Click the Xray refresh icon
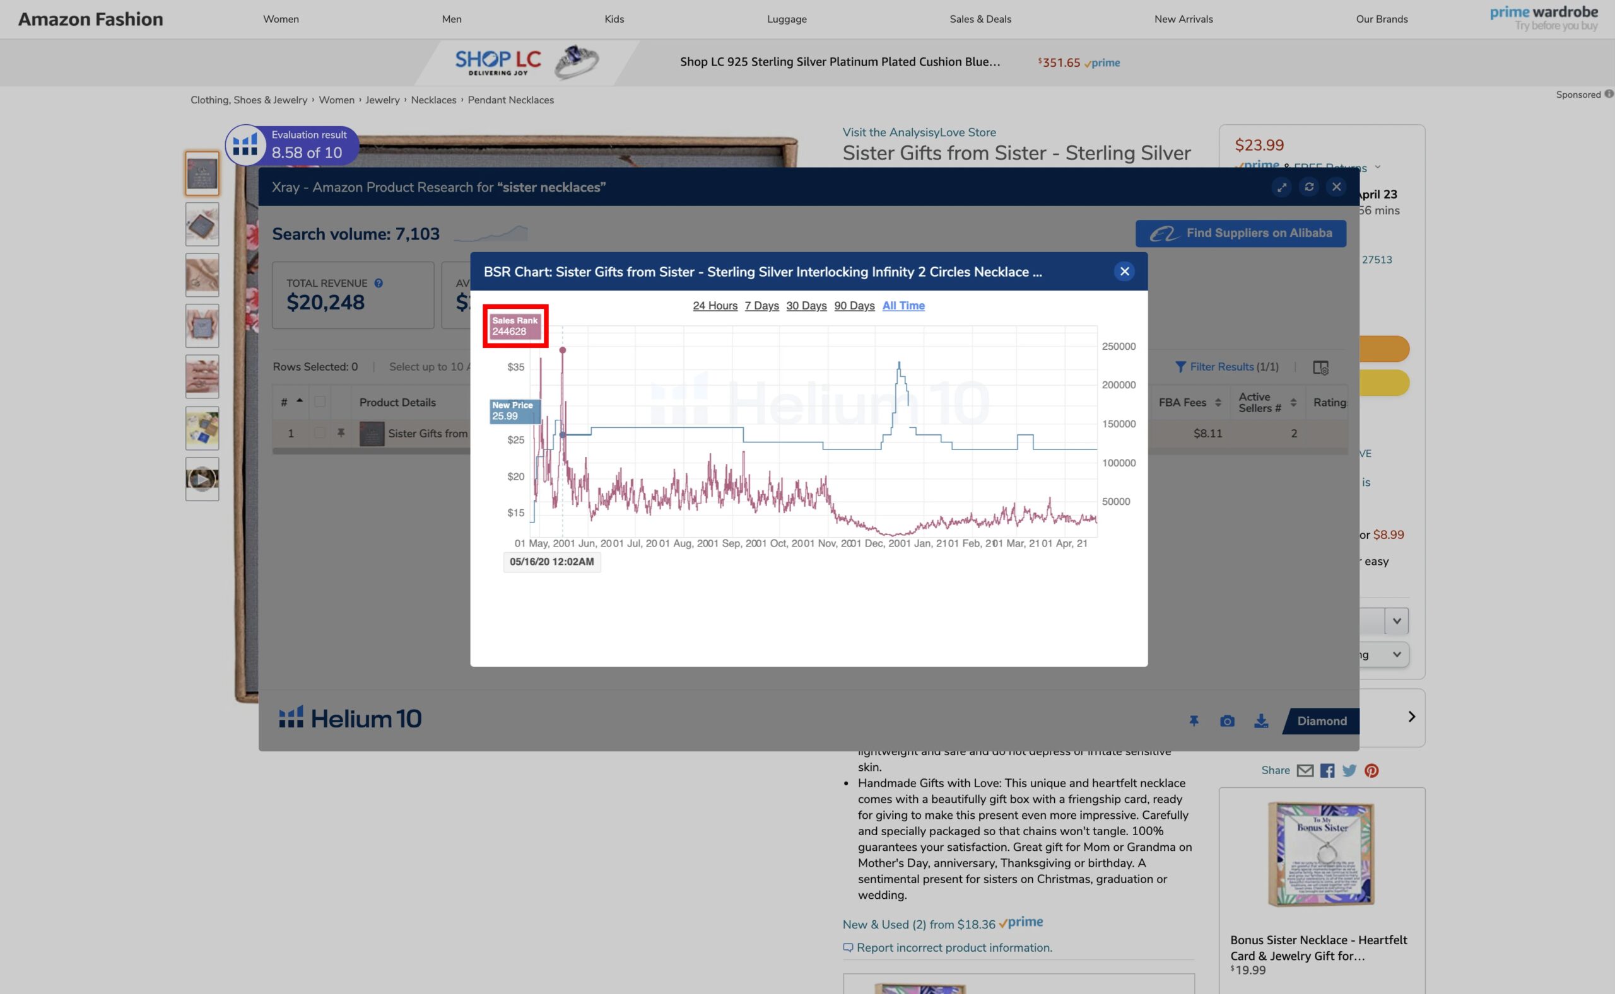The image size is (1615, 994). pos(1309,187)
